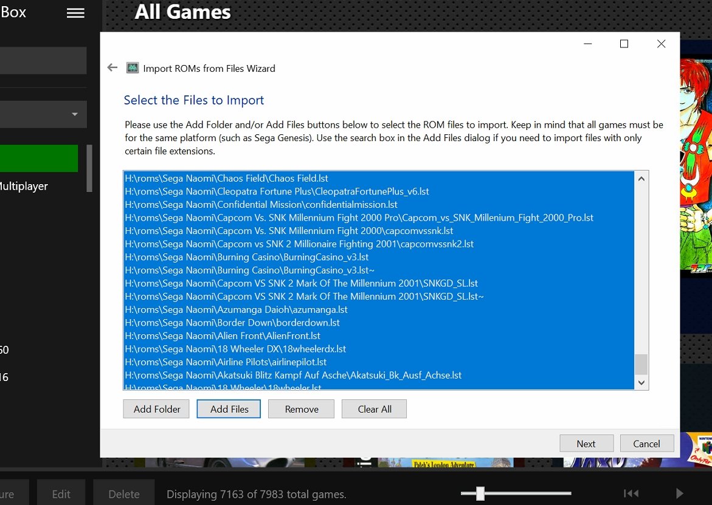The image size is (712, 505).
Task: Select the SNKGD_SL.lst~ backup row
Action: (379, 297)
